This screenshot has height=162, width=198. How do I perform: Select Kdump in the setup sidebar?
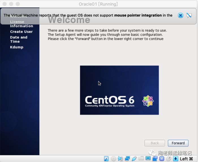(x=17, y=47)
